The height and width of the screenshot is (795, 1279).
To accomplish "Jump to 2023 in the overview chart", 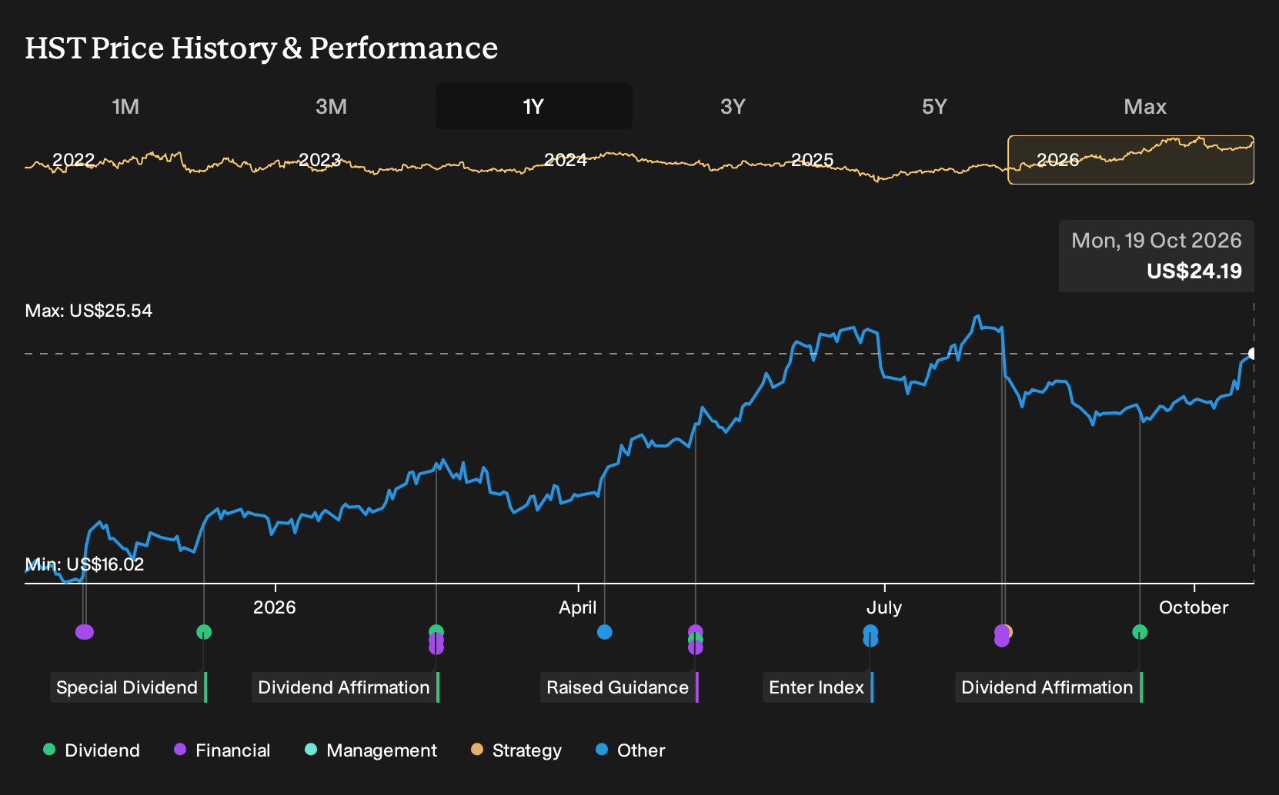I will click(319, 160).
